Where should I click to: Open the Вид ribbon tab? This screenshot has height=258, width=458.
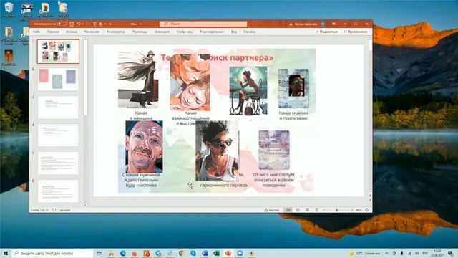[x=234, y=32]
